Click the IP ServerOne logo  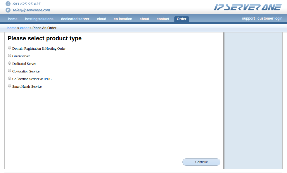(248, 7)
